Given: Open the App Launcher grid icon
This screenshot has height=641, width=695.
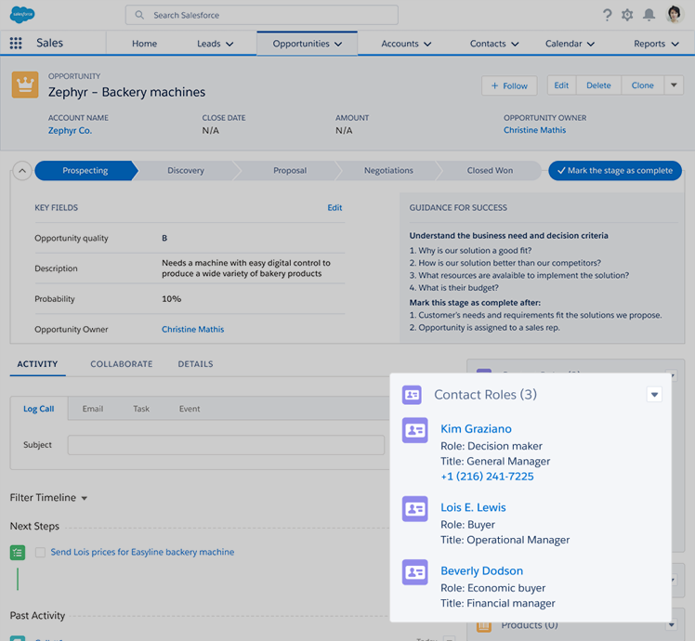Looking at the screenshot, I should pyautogui.click(x=16, y=44).
